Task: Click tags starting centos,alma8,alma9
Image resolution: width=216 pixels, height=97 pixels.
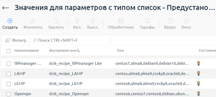Action: [x=152, y=74]
